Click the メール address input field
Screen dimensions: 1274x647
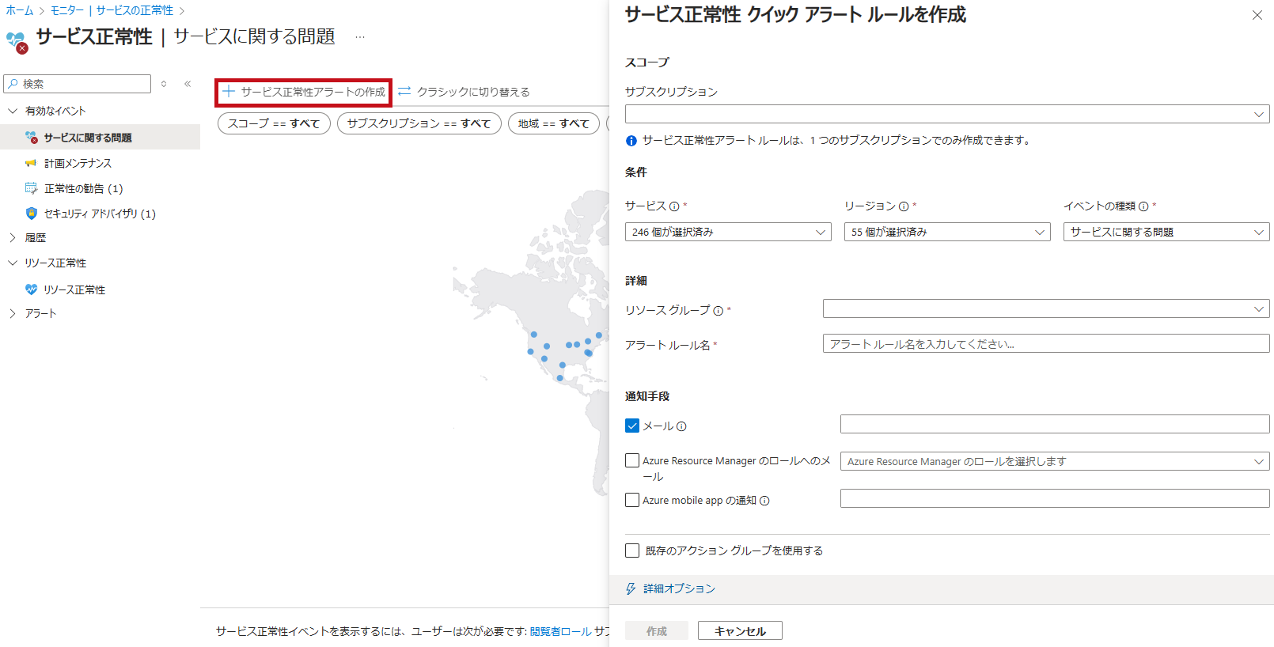coord(1055,424)
